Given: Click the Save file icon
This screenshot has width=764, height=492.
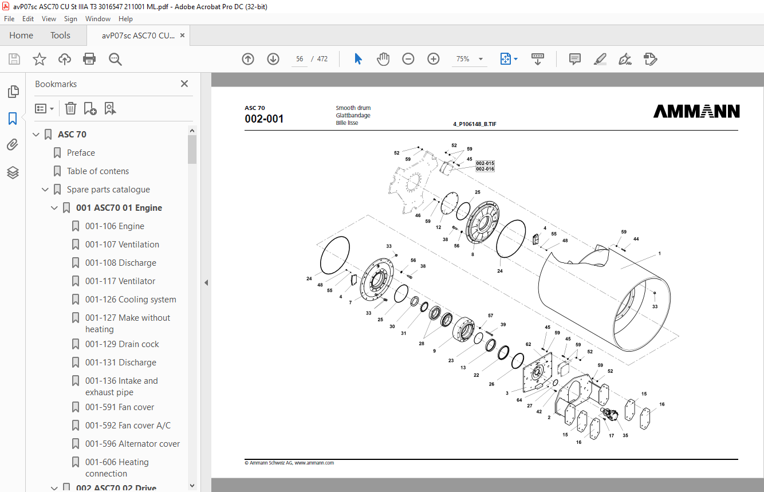Looking at the screenshot, I should point(14,59).
